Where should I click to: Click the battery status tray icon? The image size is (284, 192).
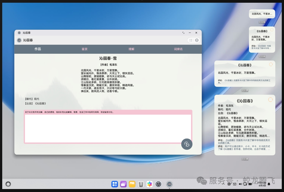tap(250, 184)
